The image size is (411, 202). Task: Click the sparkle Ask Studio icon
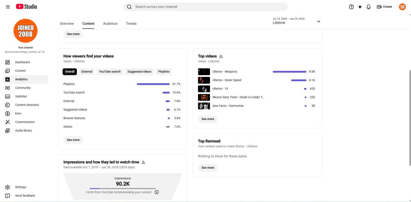coord(360,7)
